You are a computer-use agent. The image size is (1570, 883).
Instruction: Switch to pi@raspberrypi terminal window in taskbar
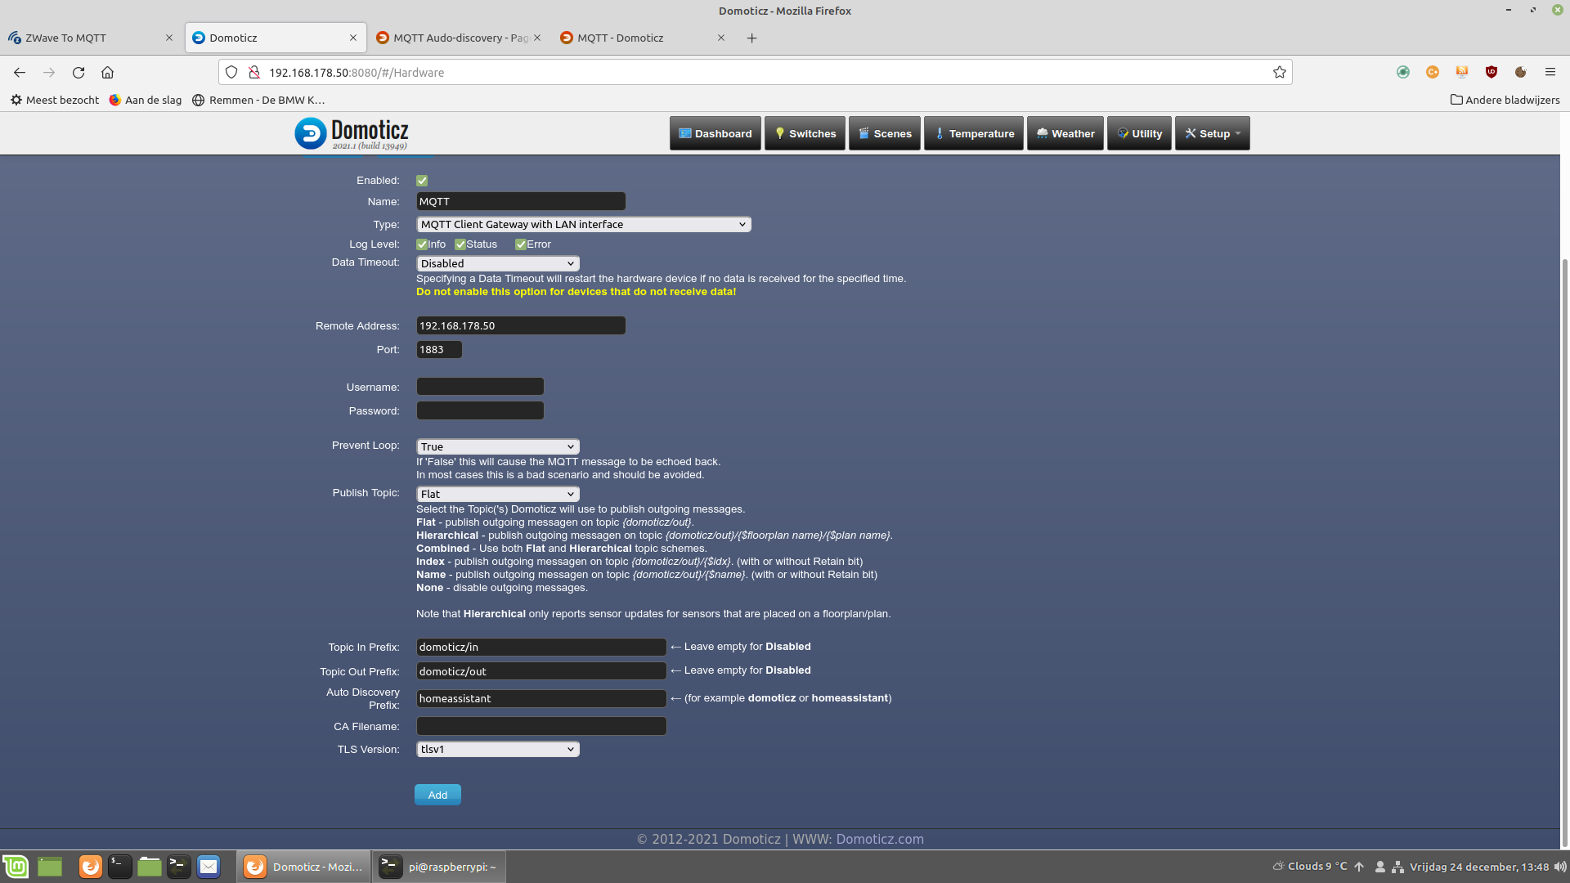(439, 867)
